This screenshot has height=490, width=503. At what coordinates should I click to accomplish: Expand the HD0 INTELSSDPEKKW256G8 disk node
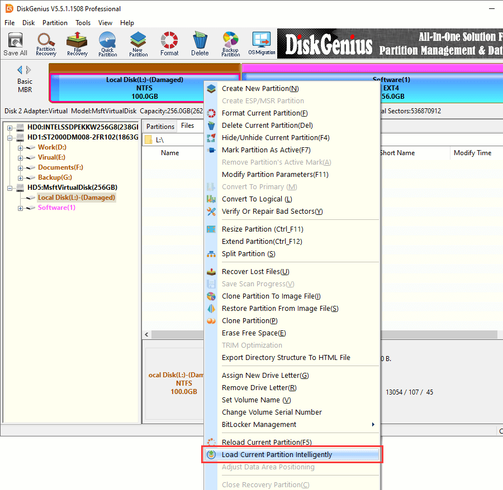coord(10,128)
